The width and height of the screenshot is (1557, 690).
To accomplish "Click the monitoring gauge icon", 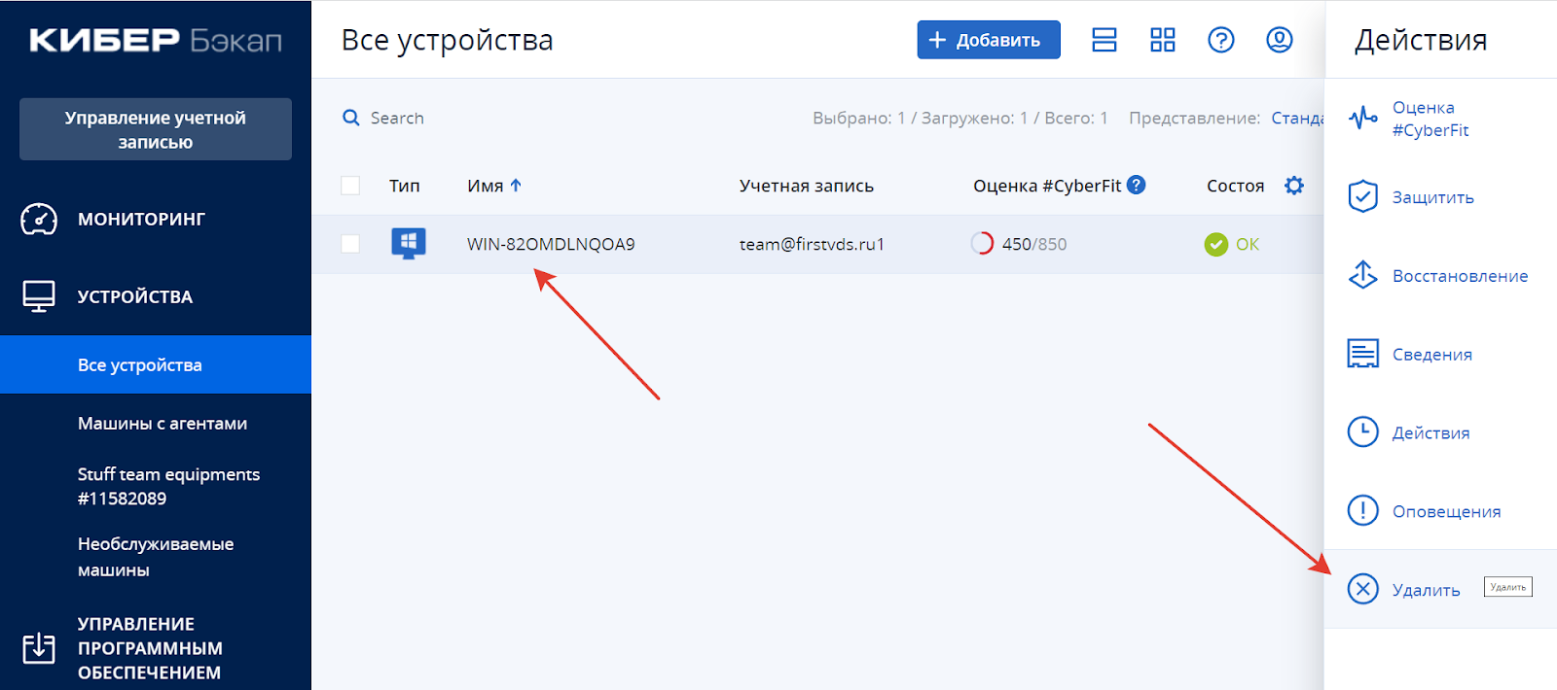I will click(39, 219).
